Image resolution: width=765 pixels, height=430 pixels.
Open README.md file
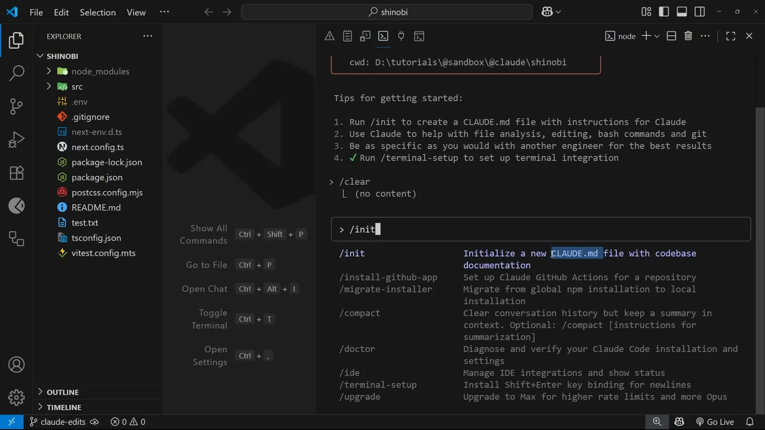[96, 208]
